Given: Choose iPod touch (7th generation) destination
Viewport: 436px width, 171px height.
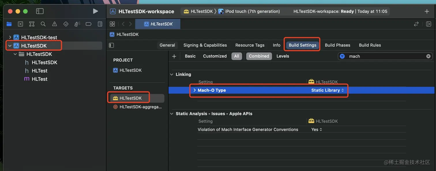Looking at the screenshot, I should [x=249, y=11].
